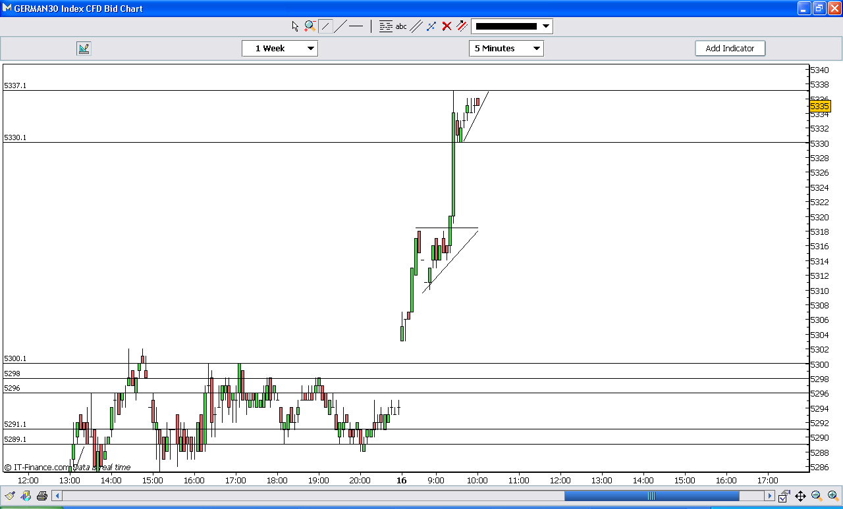This screenshot has height=509, width=843.
Task: Click the GERMAN30 chart window title
Action: (79, 9)
